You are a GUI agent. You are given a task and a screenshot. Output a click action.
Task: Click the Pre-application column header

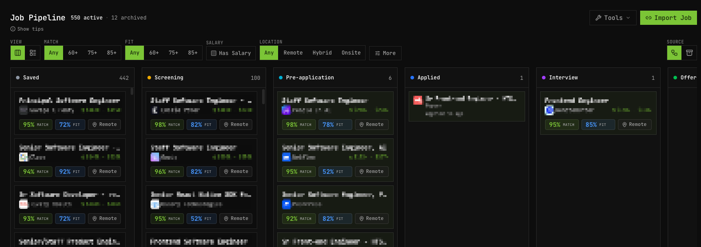(x=335, y=78)
